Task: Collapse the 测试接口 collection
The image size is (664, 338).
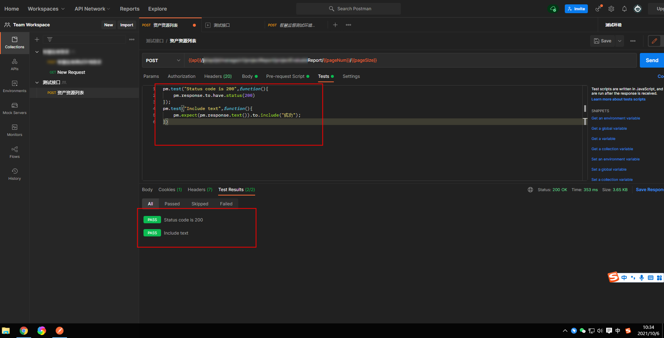Action: 37,83
